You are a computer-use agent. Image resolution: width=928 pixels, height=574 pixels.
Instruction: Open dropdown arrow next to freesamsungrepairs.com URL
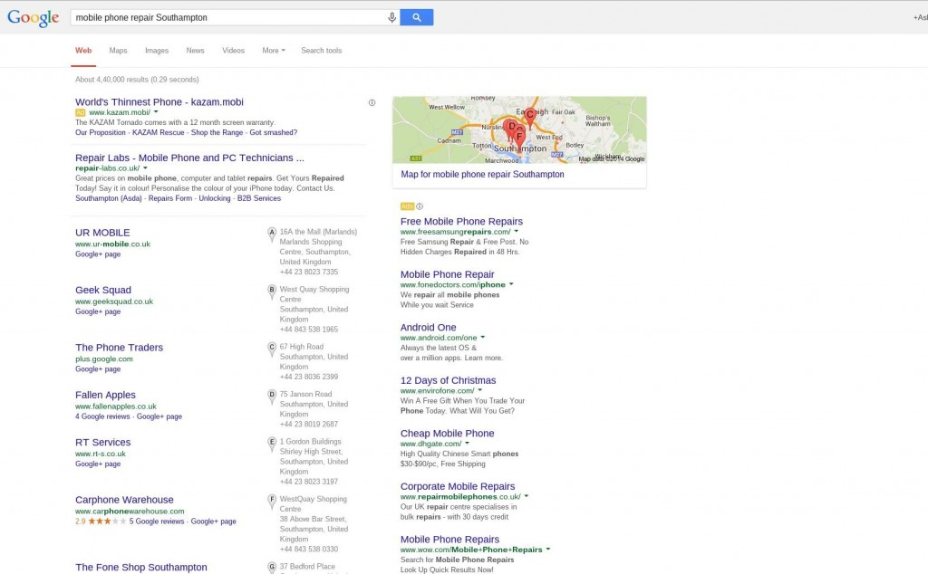(x=516, y=232)
